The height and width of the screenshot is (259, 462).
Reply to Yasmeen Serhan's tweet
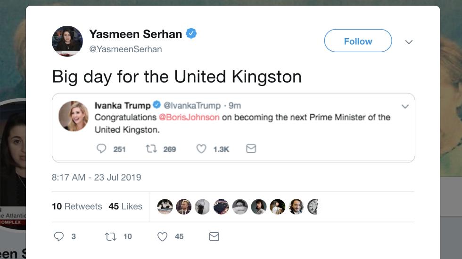59,236
